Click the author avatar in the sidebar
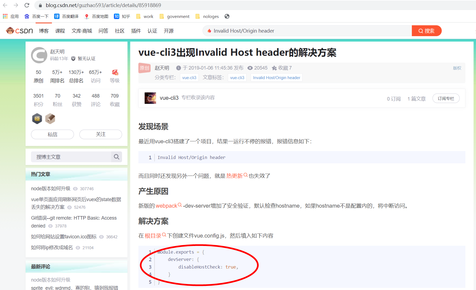 (39, 55)
